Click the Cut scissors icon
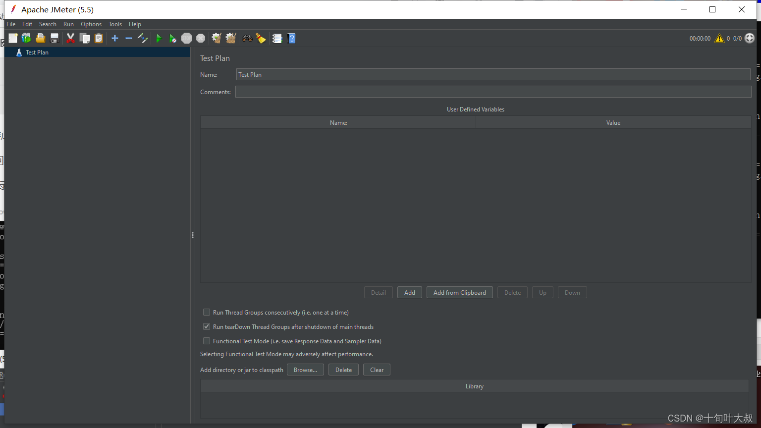761x428 pixels. 70,38
